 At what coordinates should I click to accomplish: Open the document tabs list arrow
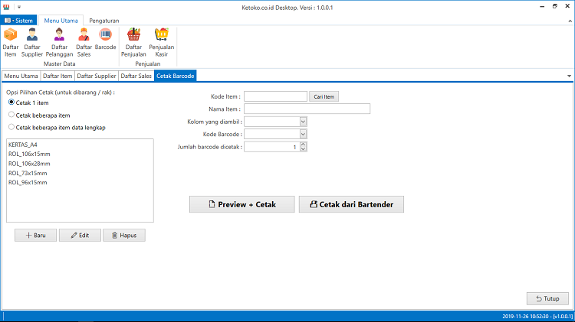click(x=569, y=76)
